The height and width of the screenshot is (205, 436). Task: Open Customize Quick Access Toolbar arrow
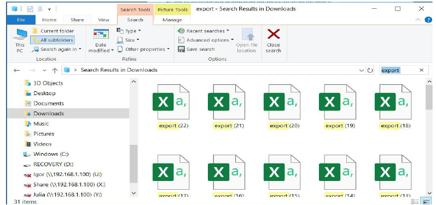[49, 9]
